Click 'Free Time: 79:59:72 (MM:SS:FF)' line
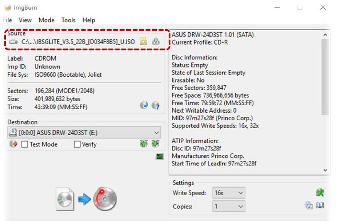Viewport: 339px width, 221px height. click(213, 103)
